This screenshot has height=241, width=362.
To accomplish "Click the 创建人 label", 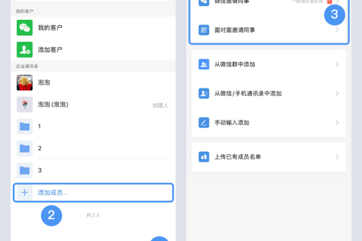I will pos(160,105).
